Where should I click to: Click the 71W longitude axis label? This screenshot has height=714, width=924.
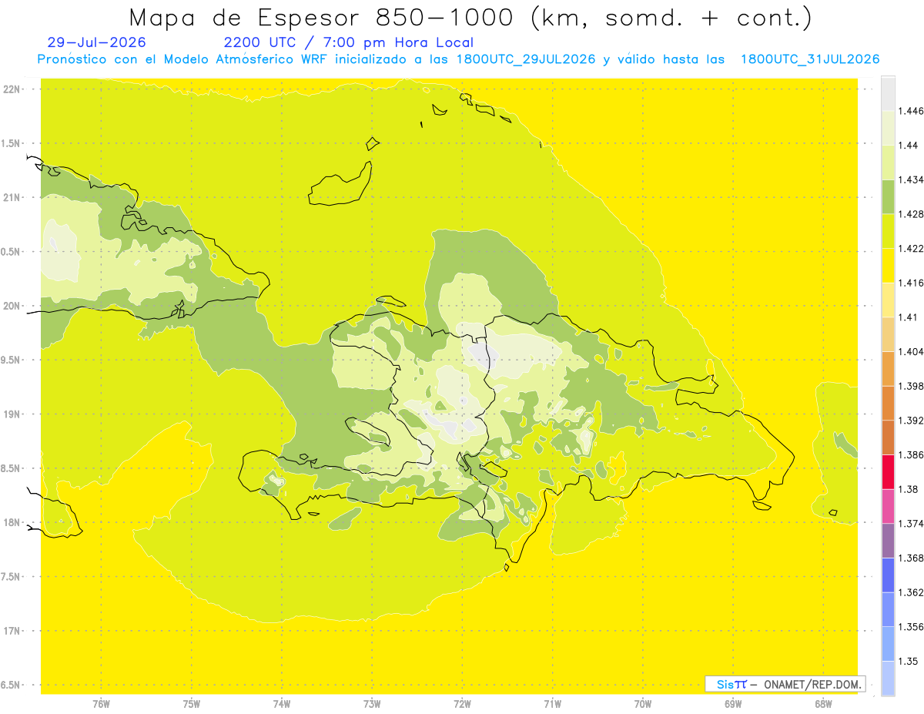552,703
